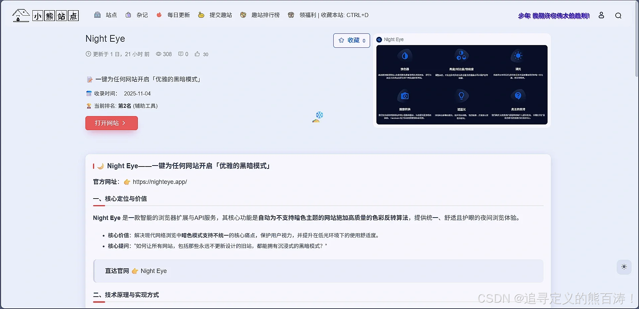Click the 308 views count

(167, 54)
